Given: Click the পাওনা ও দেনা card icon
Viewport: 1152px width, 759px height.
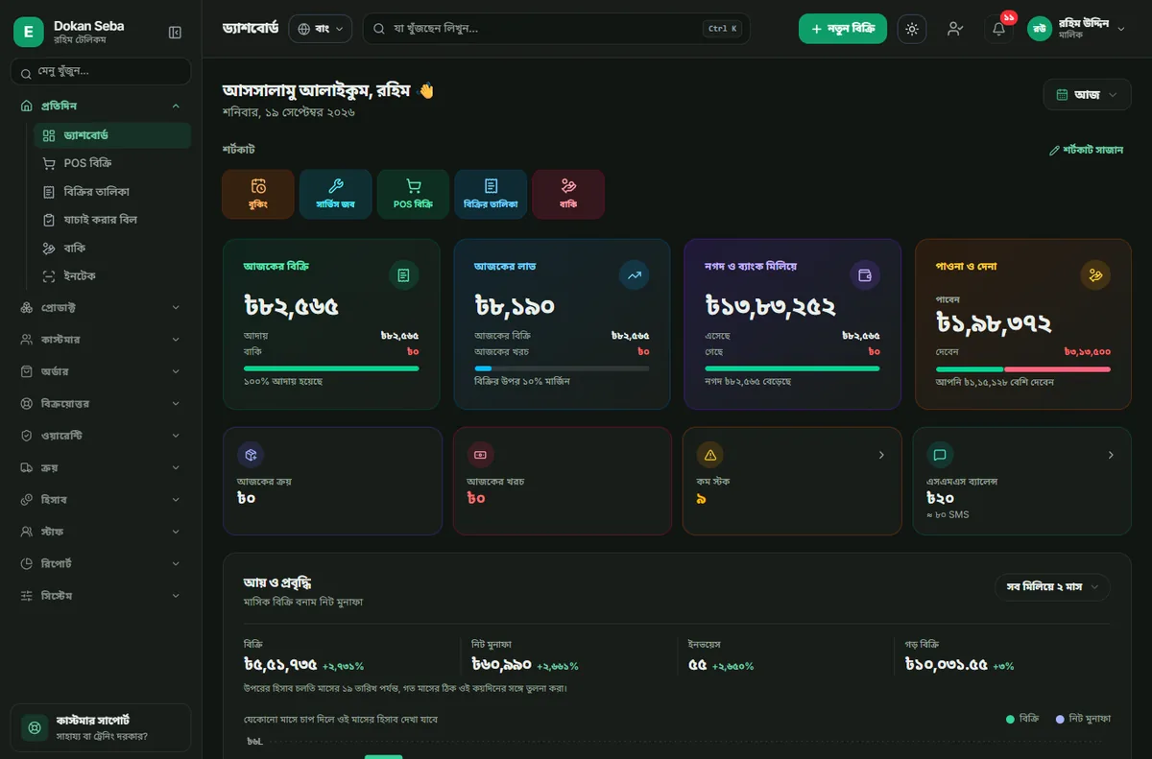Looking at the screenshot, I should pos(1094,275).
